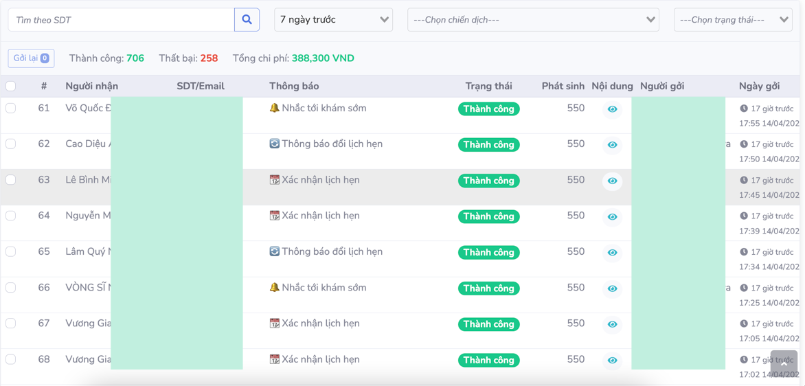
Task: Tick checkbox for row 66 VÒNG SĨ
Action: pyautogui.click(x=11, y=288)
